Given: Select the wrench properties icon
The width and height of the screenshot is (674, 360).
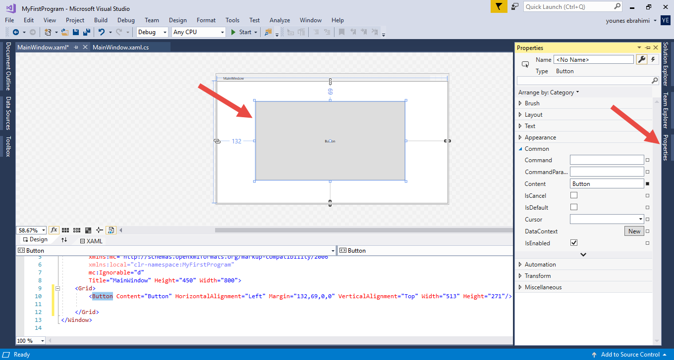Looking at the screenshot, I should coord(641,59).
